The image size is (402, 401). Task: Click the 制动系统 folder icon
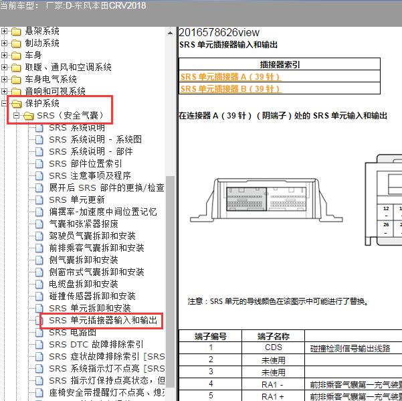[x=16, y=44]
